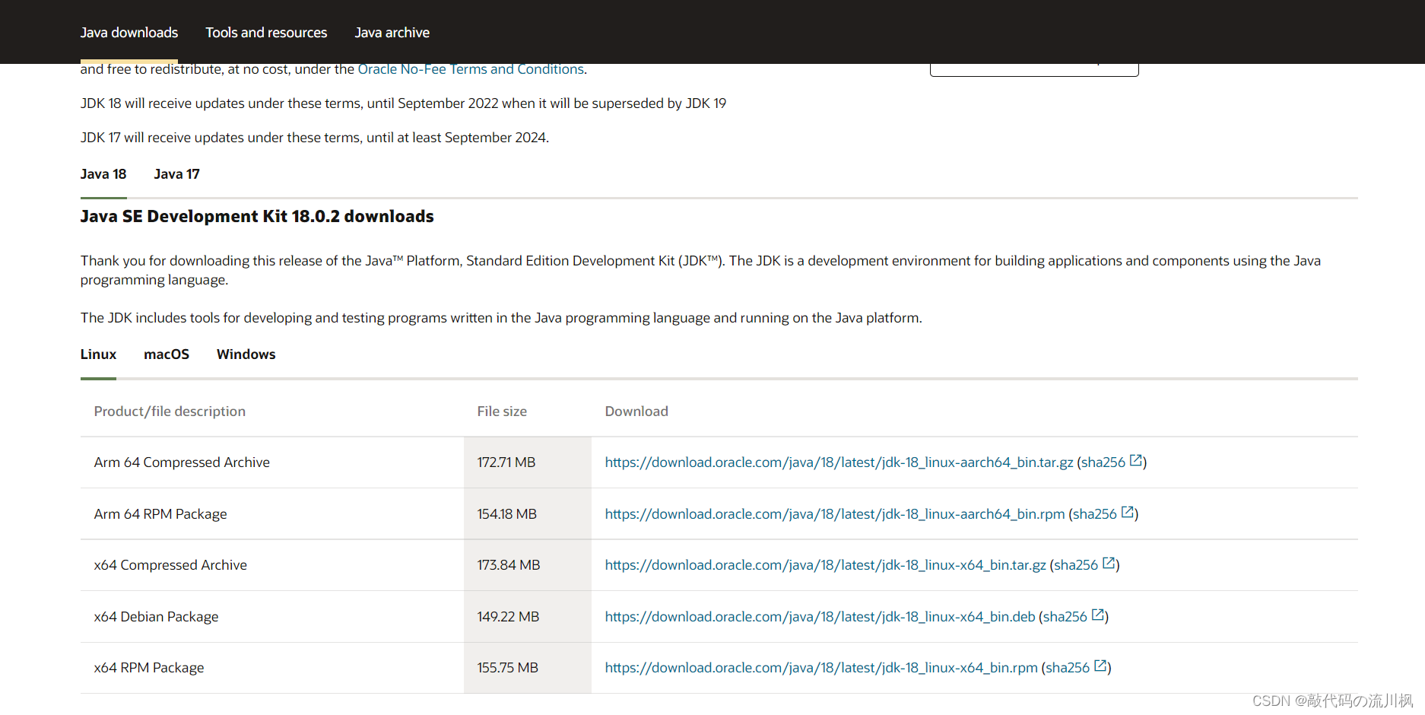The height and width of the screenshot is (715, 1425).
Task: Select the Windows platform tab
Action: (246, 354)
